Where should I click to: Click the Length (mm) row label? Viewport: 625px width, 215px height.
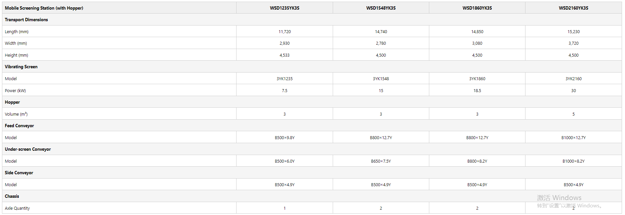pyautogui.click(x=17, y=31)
